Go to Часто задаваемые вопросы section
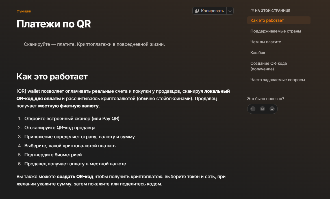 point(277,80)
